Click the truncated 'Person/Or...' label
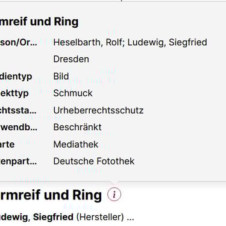The image size is (226, 226). (x=19, y=42)
